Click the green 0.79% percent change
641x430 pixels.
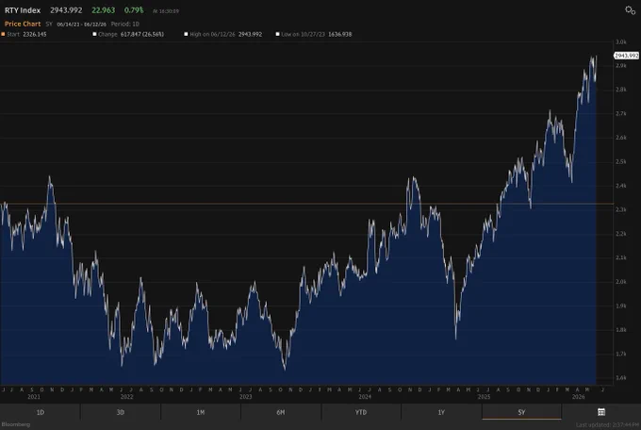134,10
